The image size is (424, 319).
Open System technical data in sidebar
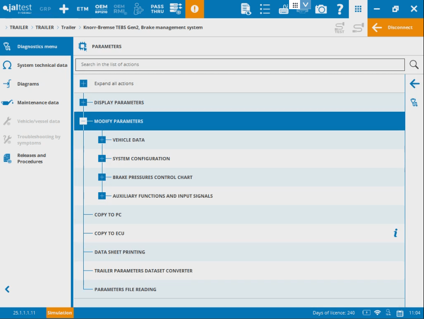tap(37, 65)
